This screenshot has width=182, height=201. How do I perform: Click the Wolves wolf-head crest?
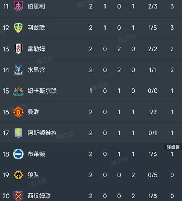(18, 175)
